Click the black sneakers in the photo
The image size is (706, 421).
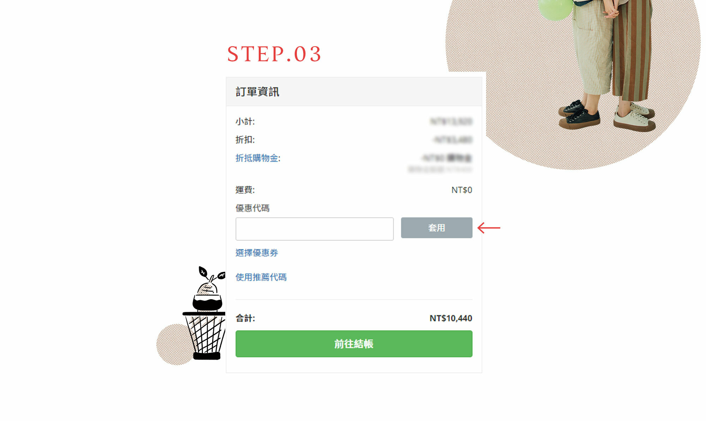coord(579,115)
